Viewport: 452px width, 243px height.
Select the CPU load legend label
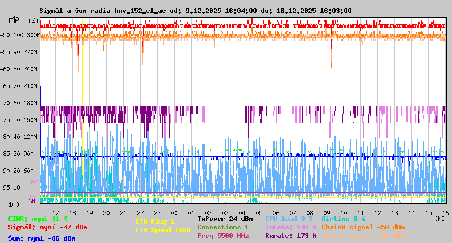289,219
